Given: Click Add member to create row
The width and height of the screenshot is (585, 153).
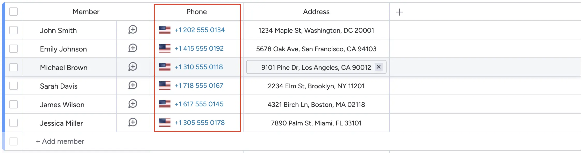Looking at the screenshot, I should [x=60, y=141].
